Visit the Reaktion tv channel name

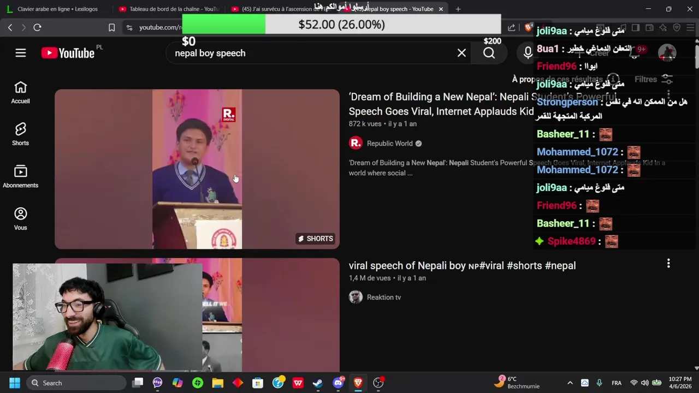[x=384, y=297]
